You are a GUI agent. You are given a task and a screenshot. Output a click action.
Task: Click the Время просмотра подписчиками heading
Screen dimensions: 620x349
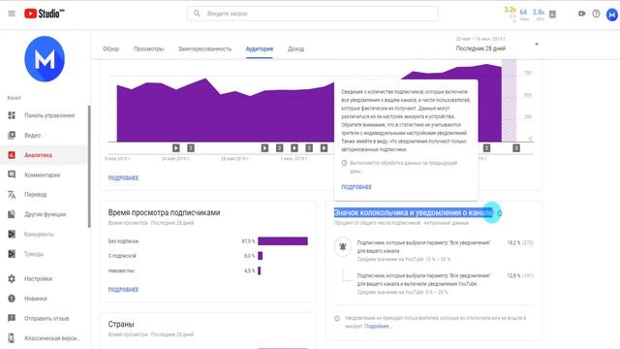(164, 212)
